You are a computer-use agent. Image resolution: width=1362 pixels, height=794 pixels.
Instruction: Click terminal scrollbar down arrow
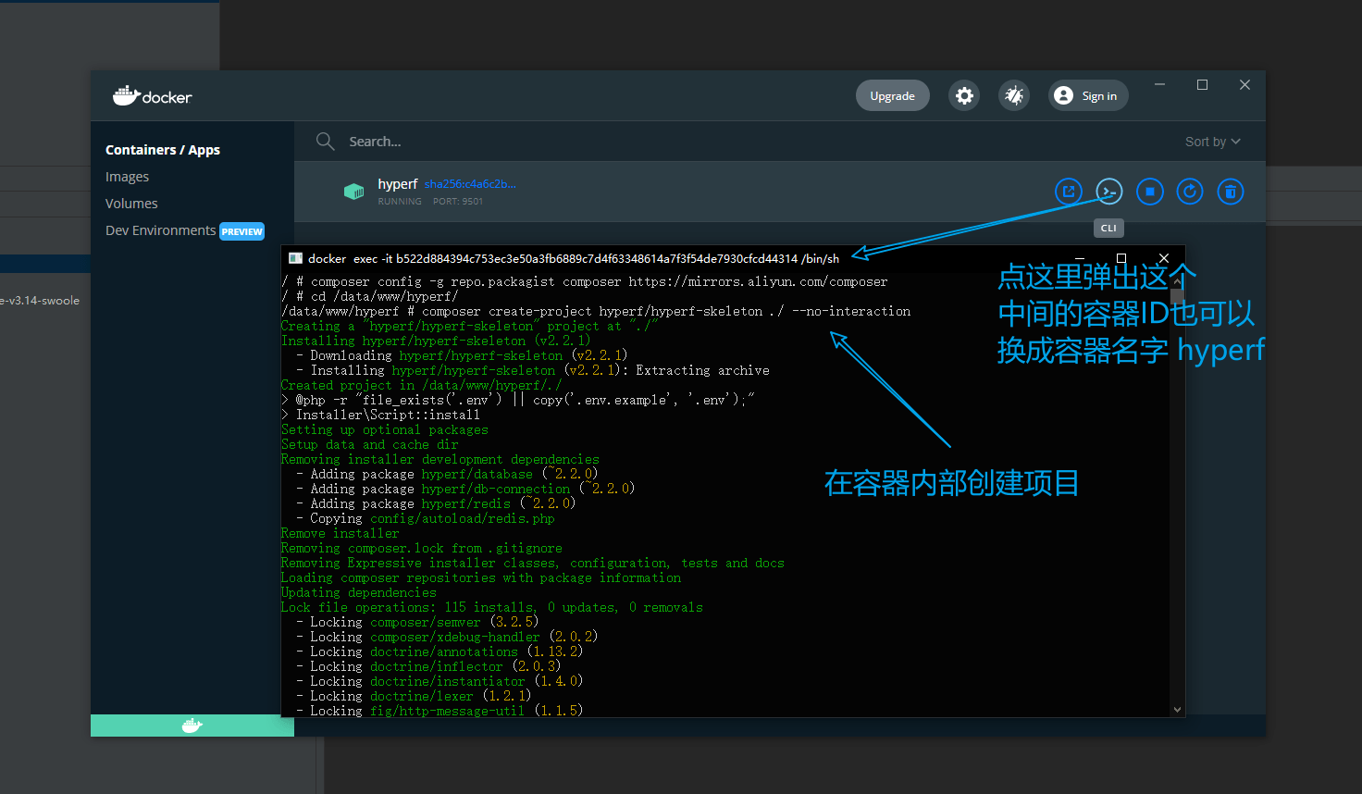click(1177, 710)
